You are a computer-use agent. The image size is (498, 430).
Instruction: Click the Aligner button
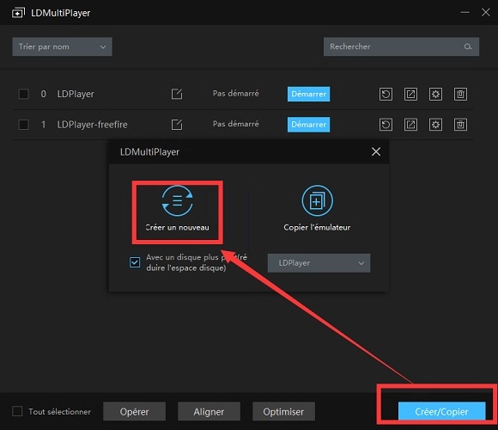pyautogui.click(x=209, y=412)
